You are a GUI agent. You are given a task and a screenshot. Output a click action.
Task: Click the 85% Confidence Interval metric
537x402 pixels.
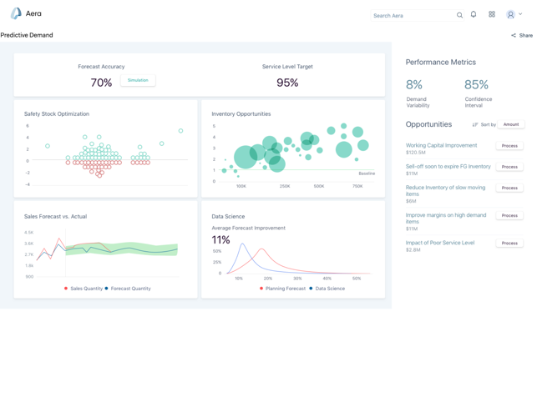(476, 84)
